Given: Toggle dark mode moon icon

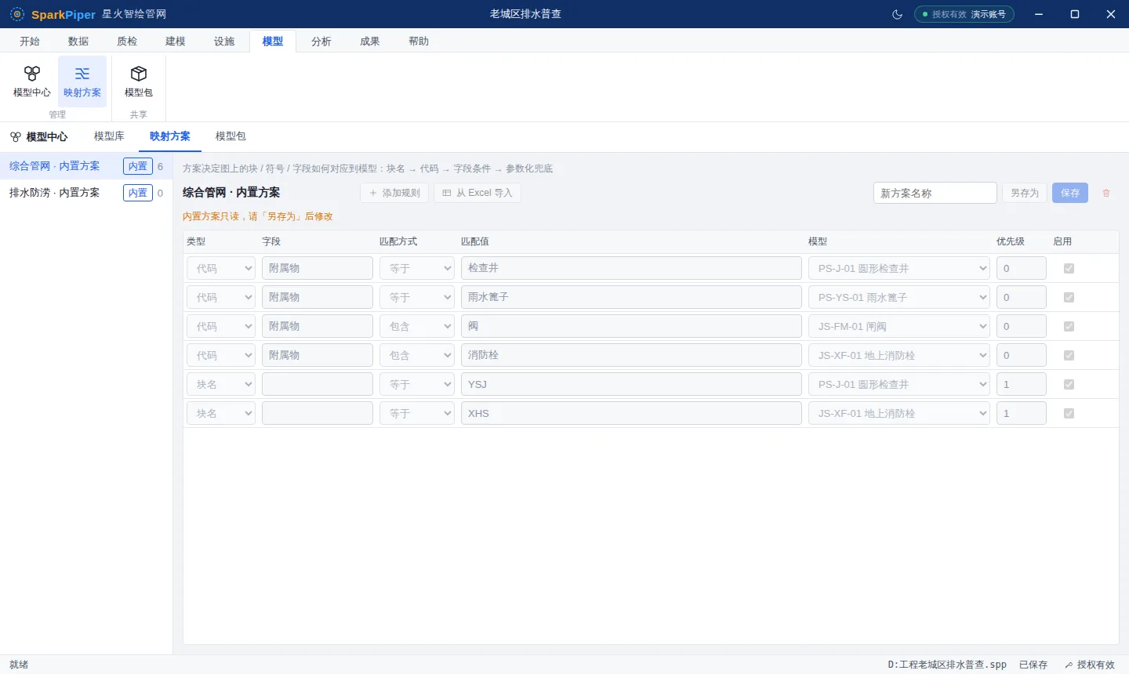Looking at the screenshot, I should (x=898, y=14).
